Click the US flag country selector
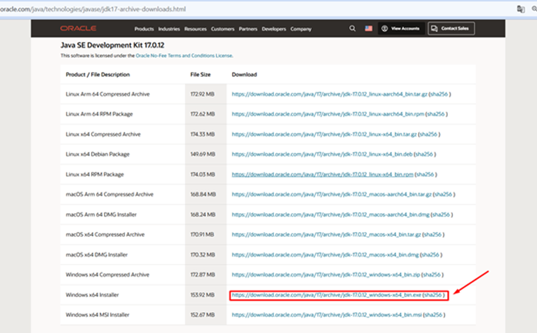The height and width of the screenshot is (333, 537). [368, 29]
